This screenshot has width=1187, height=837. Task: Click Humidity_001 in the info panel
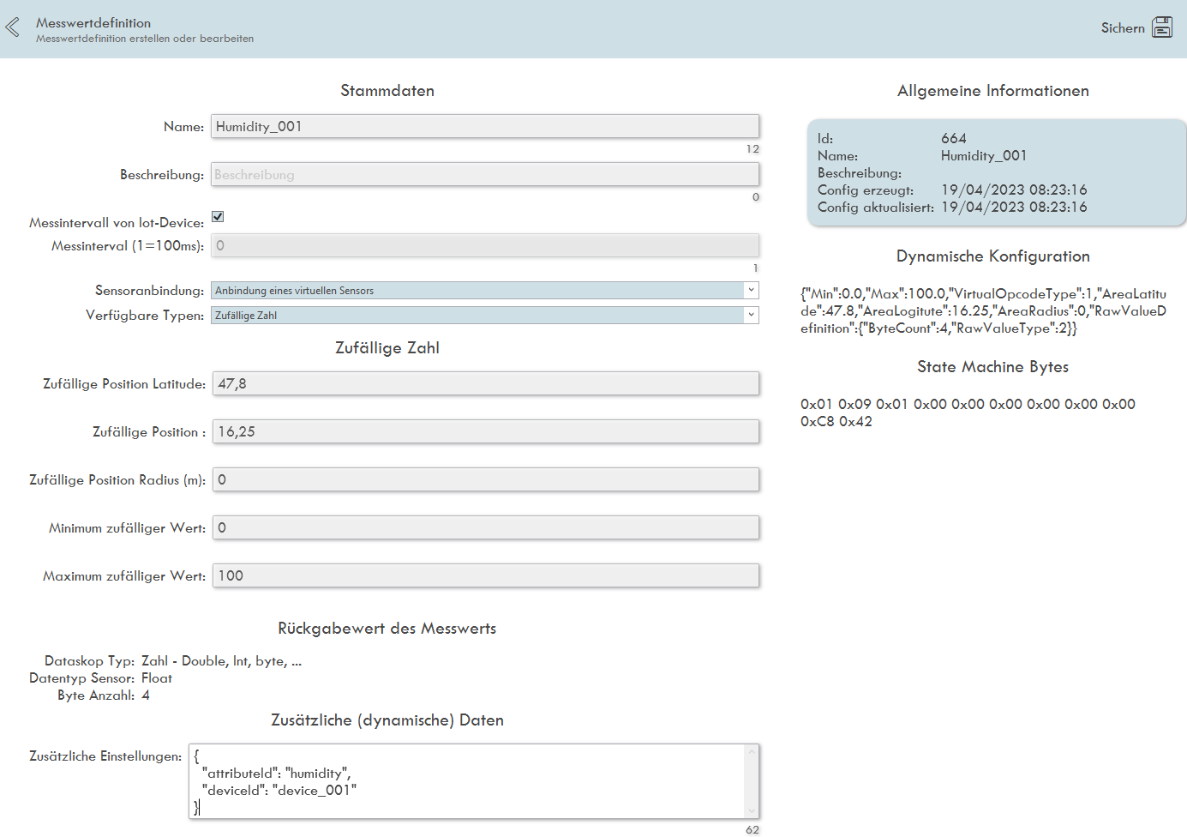tap(984, 155)
